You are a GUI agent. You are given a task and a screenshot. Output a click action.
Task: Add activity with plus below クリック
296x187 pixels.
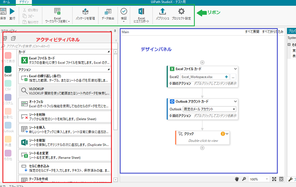[202, 148]
